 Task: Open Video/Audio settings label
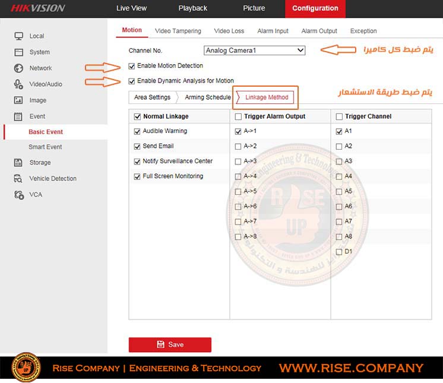point(46,84)
